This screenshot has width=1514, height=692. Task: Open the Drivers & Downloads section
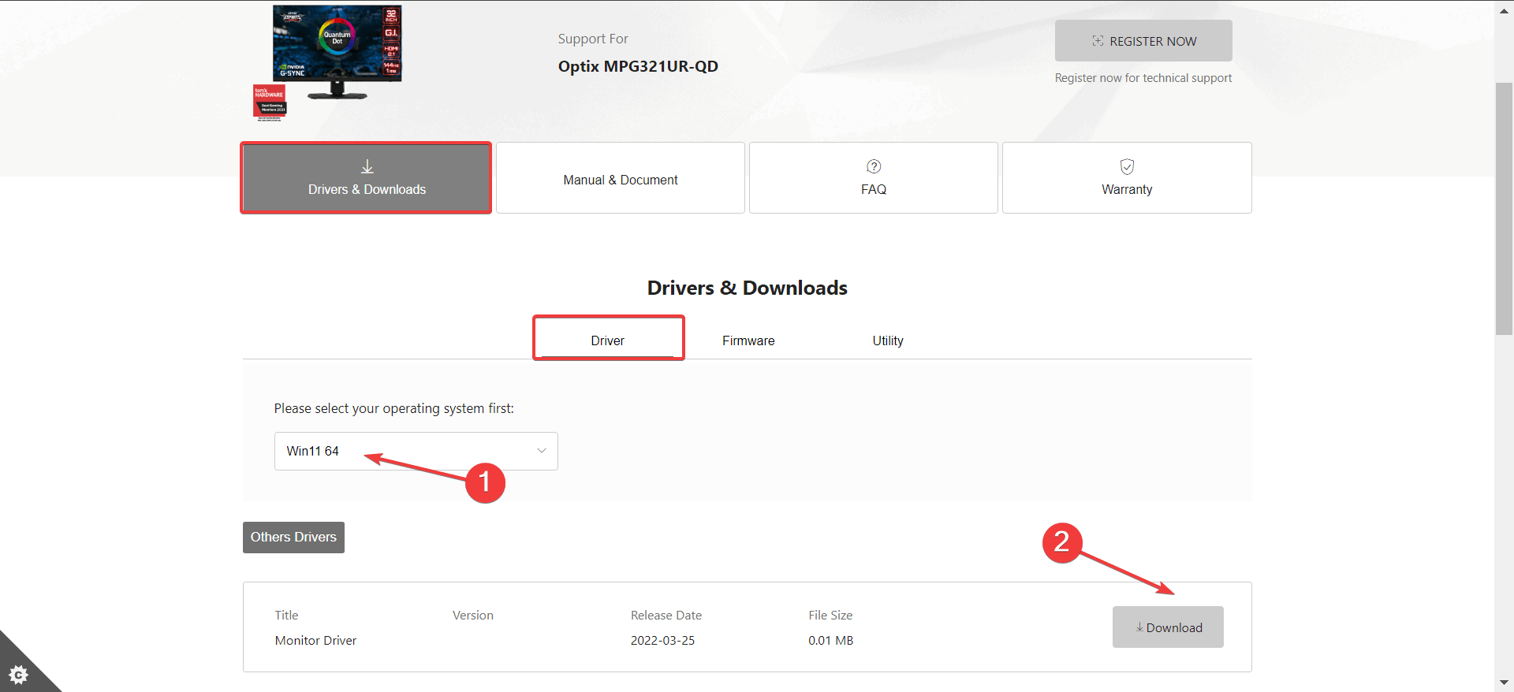coord(366,178)
